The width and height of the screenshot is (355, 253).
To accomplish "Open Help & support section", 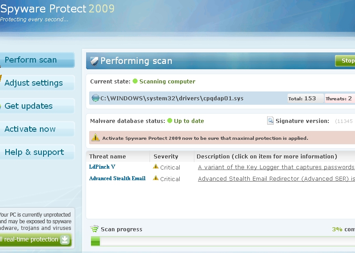I will click(x=37, y=152).
